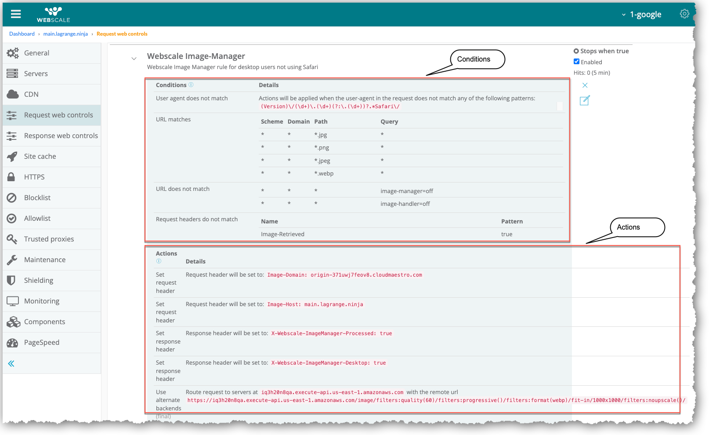The height and width of the screenshot is (435, 709).
Task: Click the Dashboard breadcrumb link
Action: (22, 34)
